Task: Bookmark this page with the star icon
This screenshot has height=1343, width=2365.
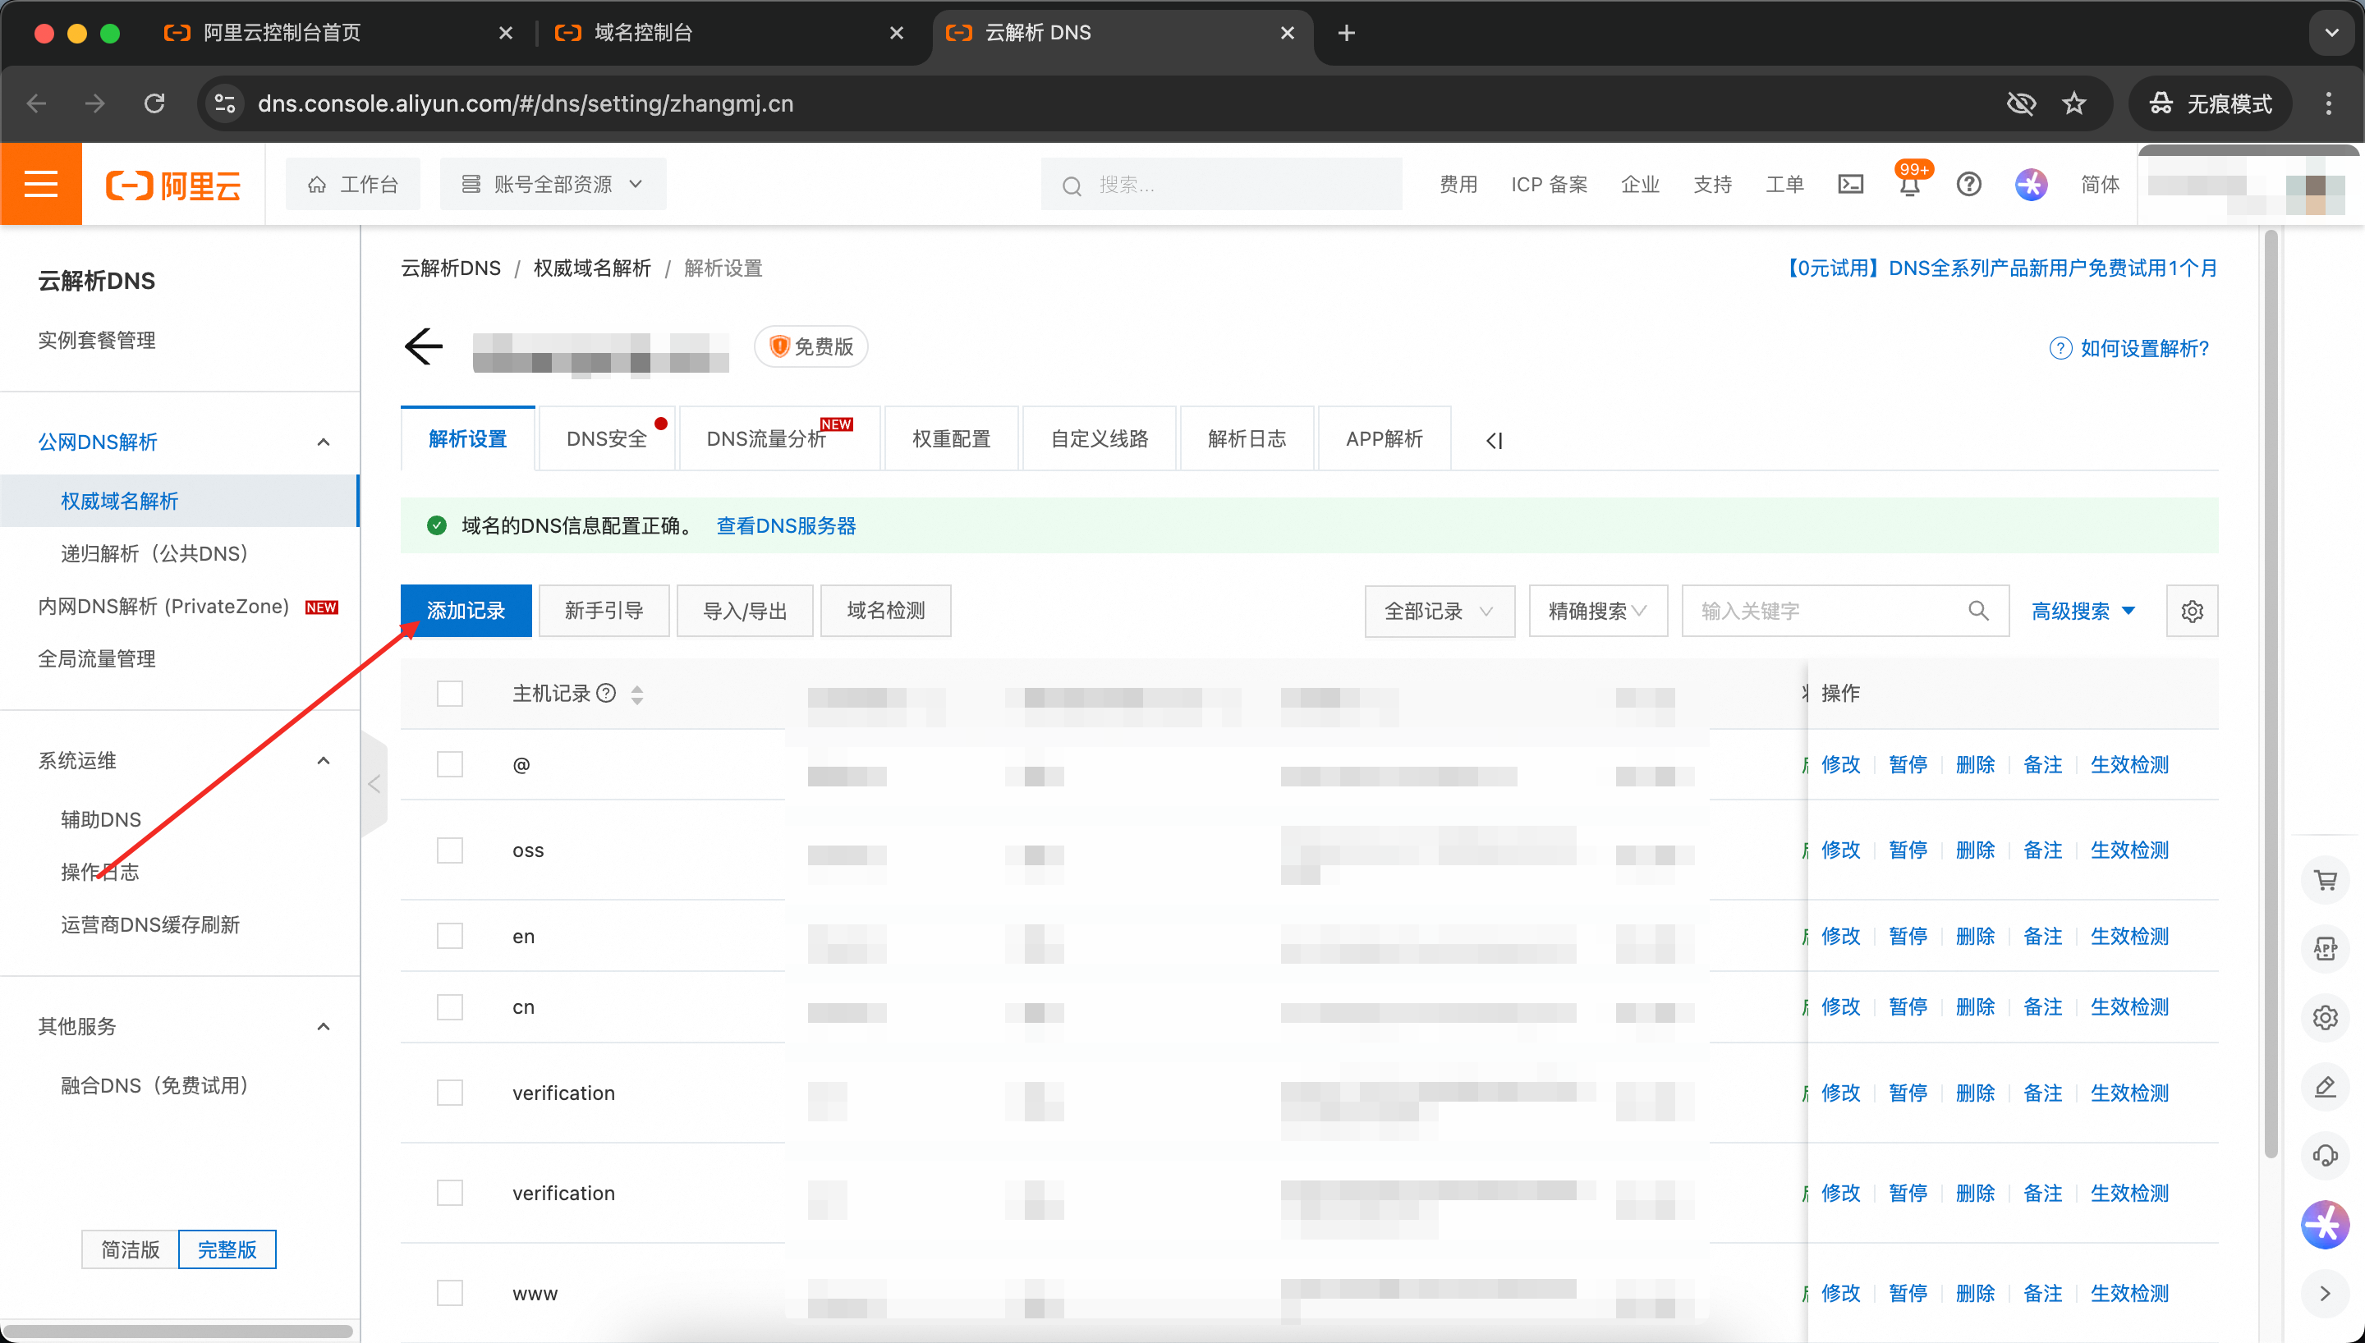Action: pos(2073,103)
